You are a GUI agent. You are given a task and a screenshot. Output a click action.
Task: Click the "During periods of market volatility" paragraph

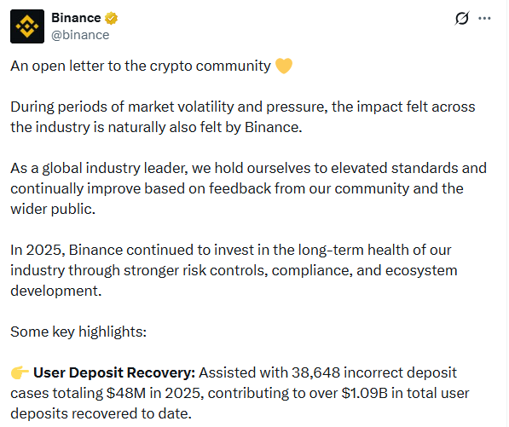243,117
